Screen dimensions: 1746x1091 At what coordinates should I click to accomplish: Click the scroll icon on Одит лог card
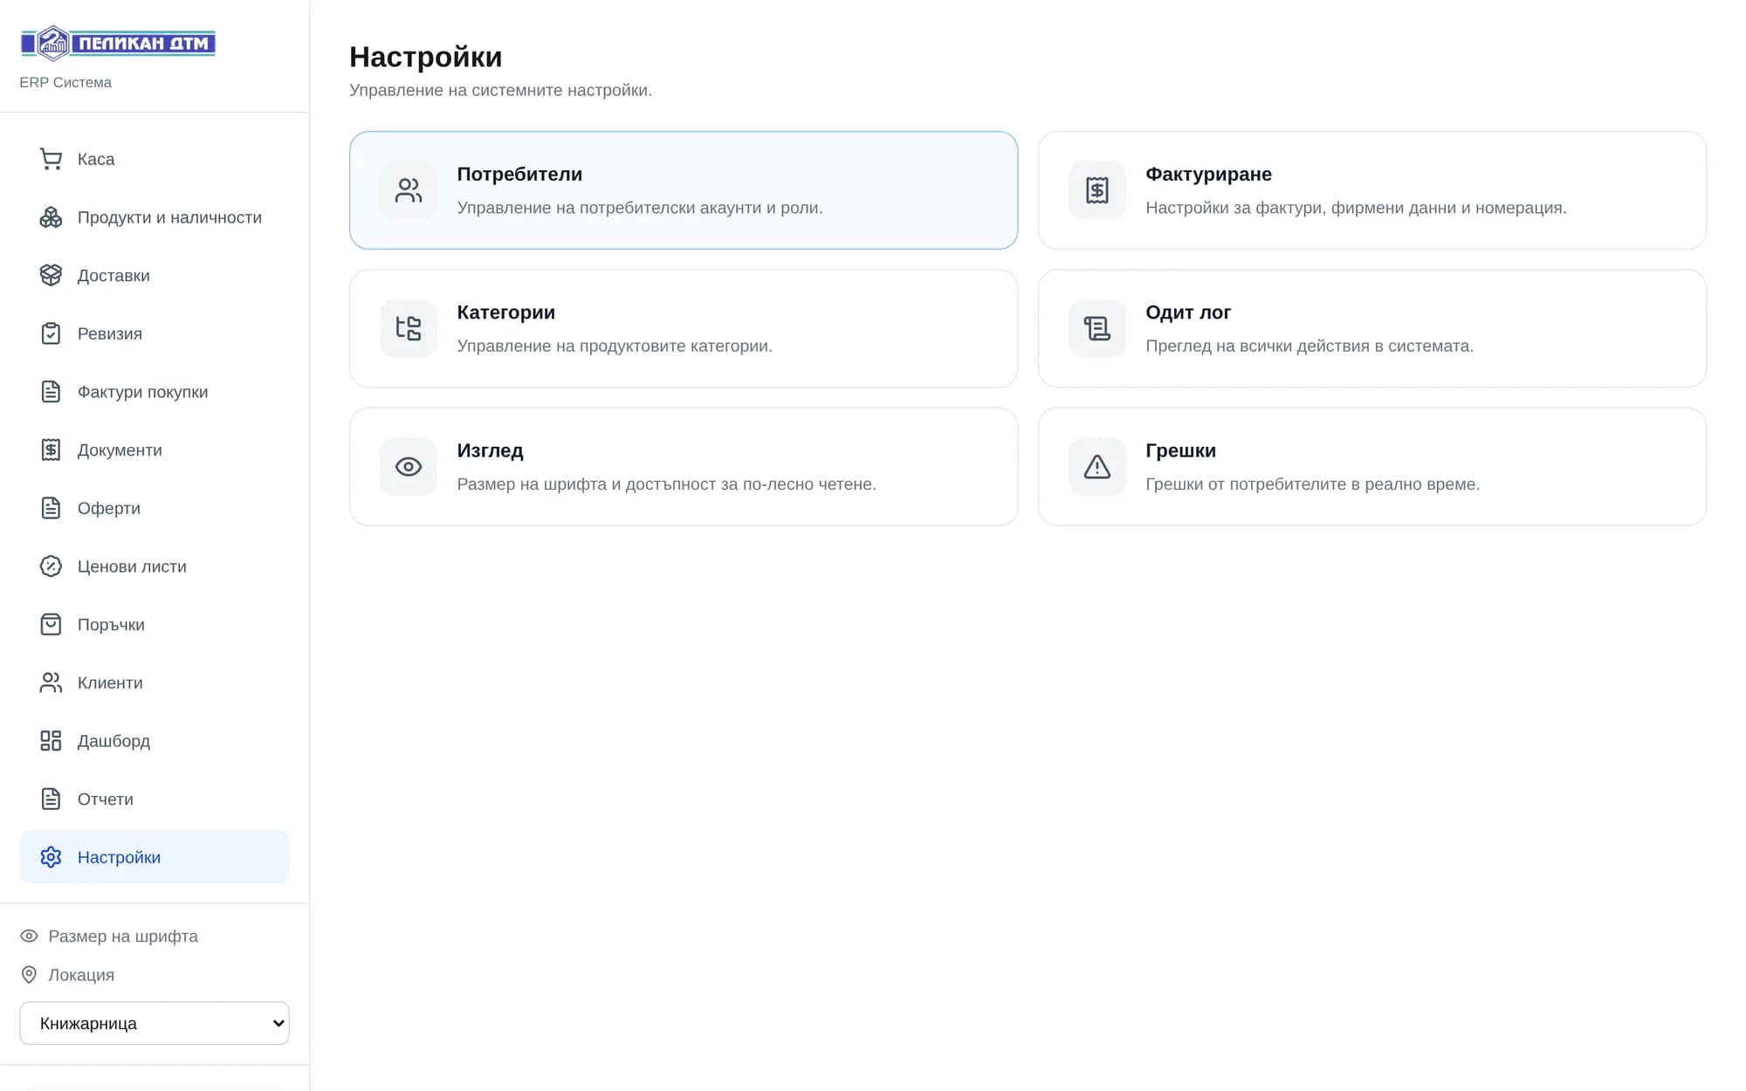pyautogui.click(x=1097, y=328)
